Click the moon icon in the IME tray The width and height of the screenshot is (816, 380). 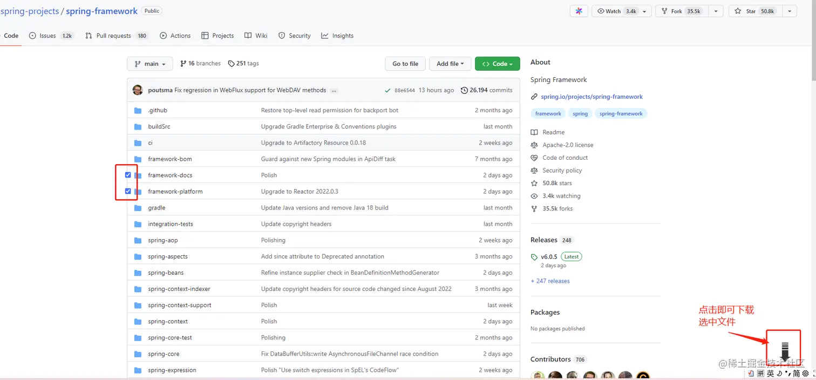click(779, 374)
